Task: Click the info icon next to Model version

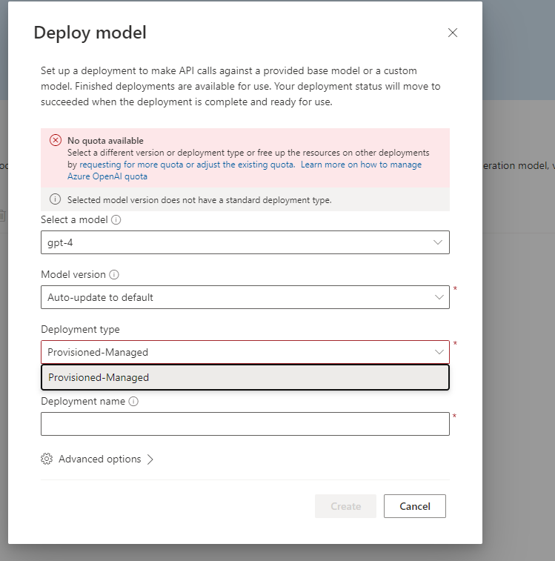Action: 114,275
